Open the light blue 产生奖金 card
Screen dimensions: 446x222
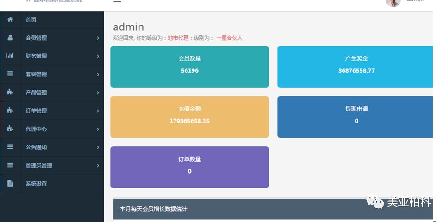tap(355, 66)
